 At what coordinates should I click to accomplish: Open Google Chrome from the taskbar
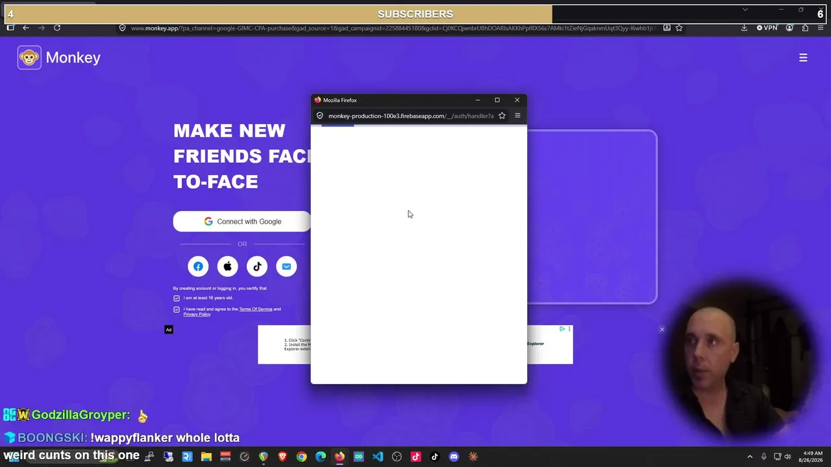coord(301,457)
